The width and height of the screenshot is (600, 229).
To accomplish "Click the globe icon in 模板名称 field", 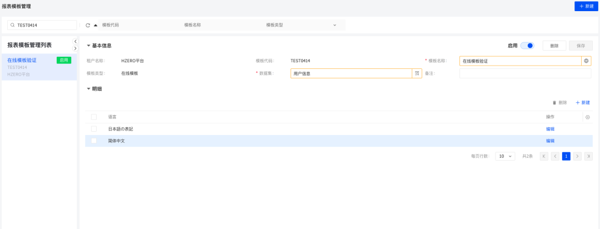I will 586,61.
